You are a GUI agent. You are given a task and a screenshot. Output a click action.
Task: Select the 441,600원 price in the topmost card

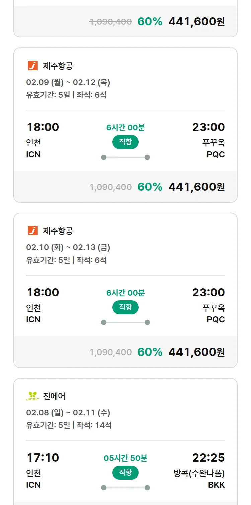click(x=196, y=22)
